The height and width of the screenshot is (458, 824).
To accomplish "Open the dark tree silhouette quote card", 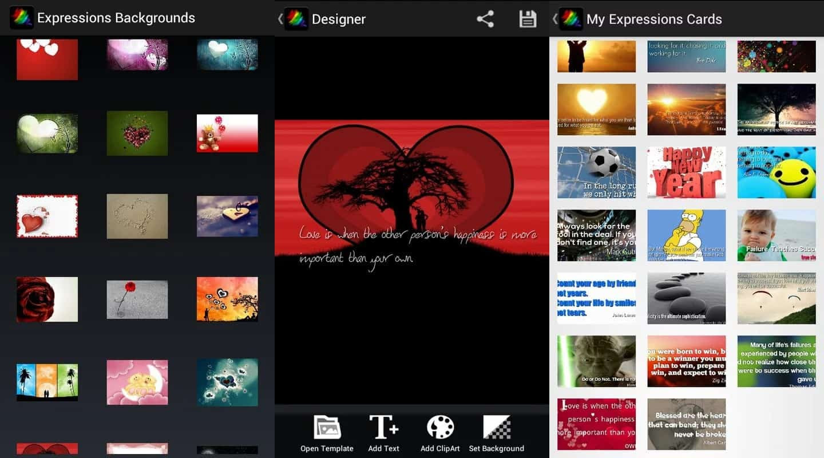I will (x=777, y=109).
